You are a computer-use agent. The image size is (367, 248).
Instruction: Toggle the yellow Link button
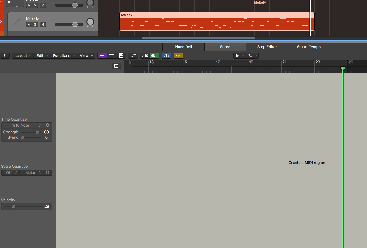(x=179, y=55)
